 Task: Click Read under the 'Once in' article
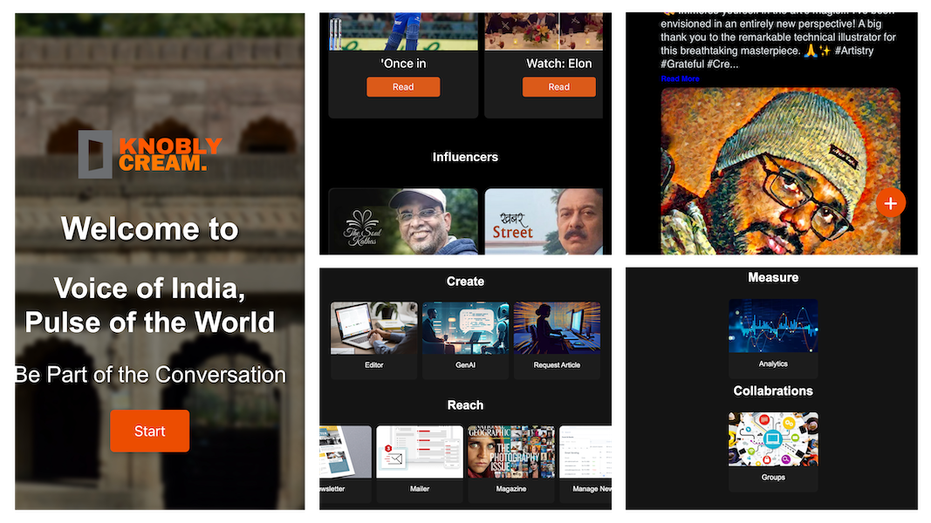click(x=403, y=87)
